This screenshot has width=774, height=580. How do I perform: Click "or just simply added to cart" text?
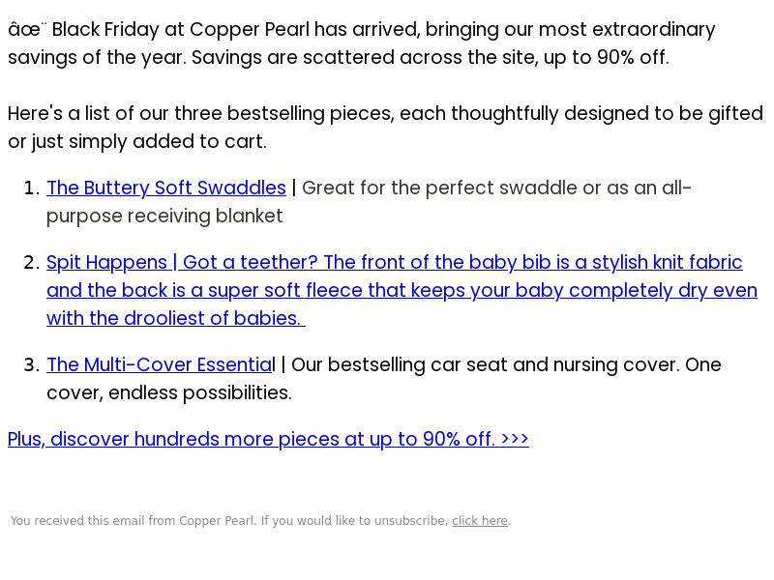coord(137,142)
